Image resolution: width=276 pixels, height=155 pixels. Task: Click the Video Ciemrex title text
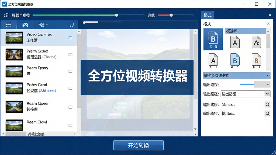point(39,34)
